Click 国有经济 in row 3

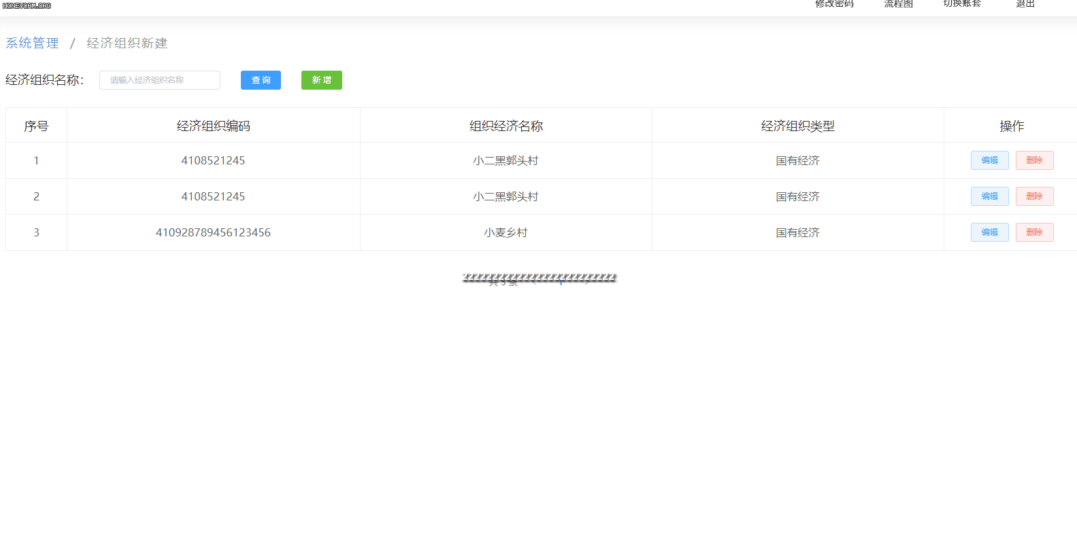(x=798, y=232)
